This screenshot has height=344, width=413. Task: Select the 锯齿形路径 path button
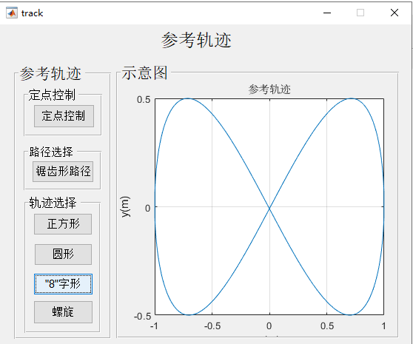click(x=63, y=172)
